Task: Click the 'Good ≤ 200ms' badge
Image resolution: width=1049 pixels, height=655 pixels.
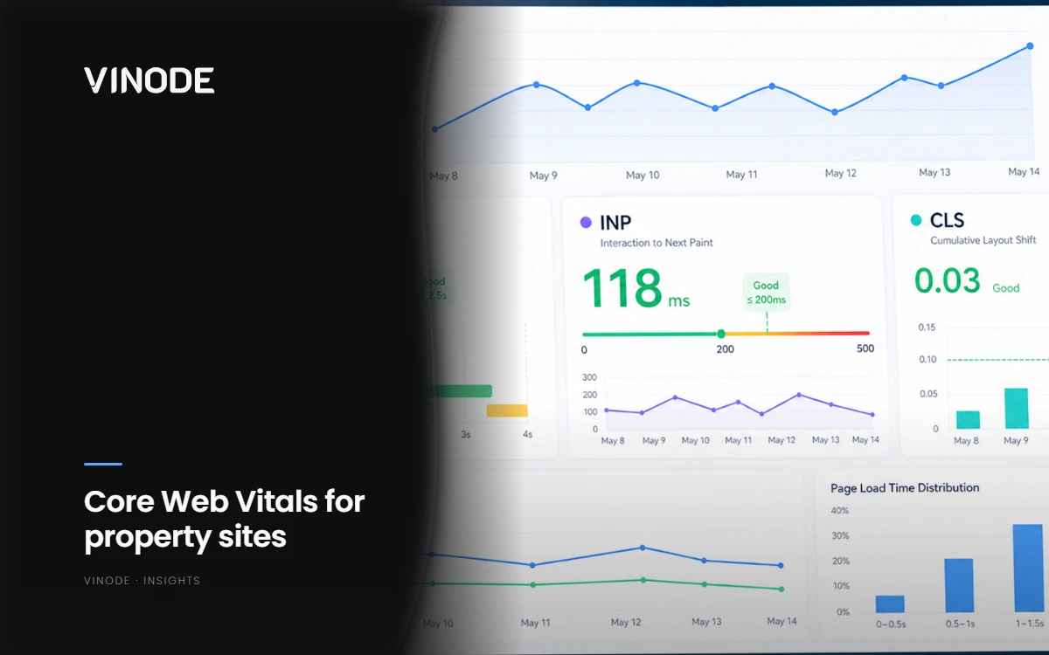Action: 766,293
